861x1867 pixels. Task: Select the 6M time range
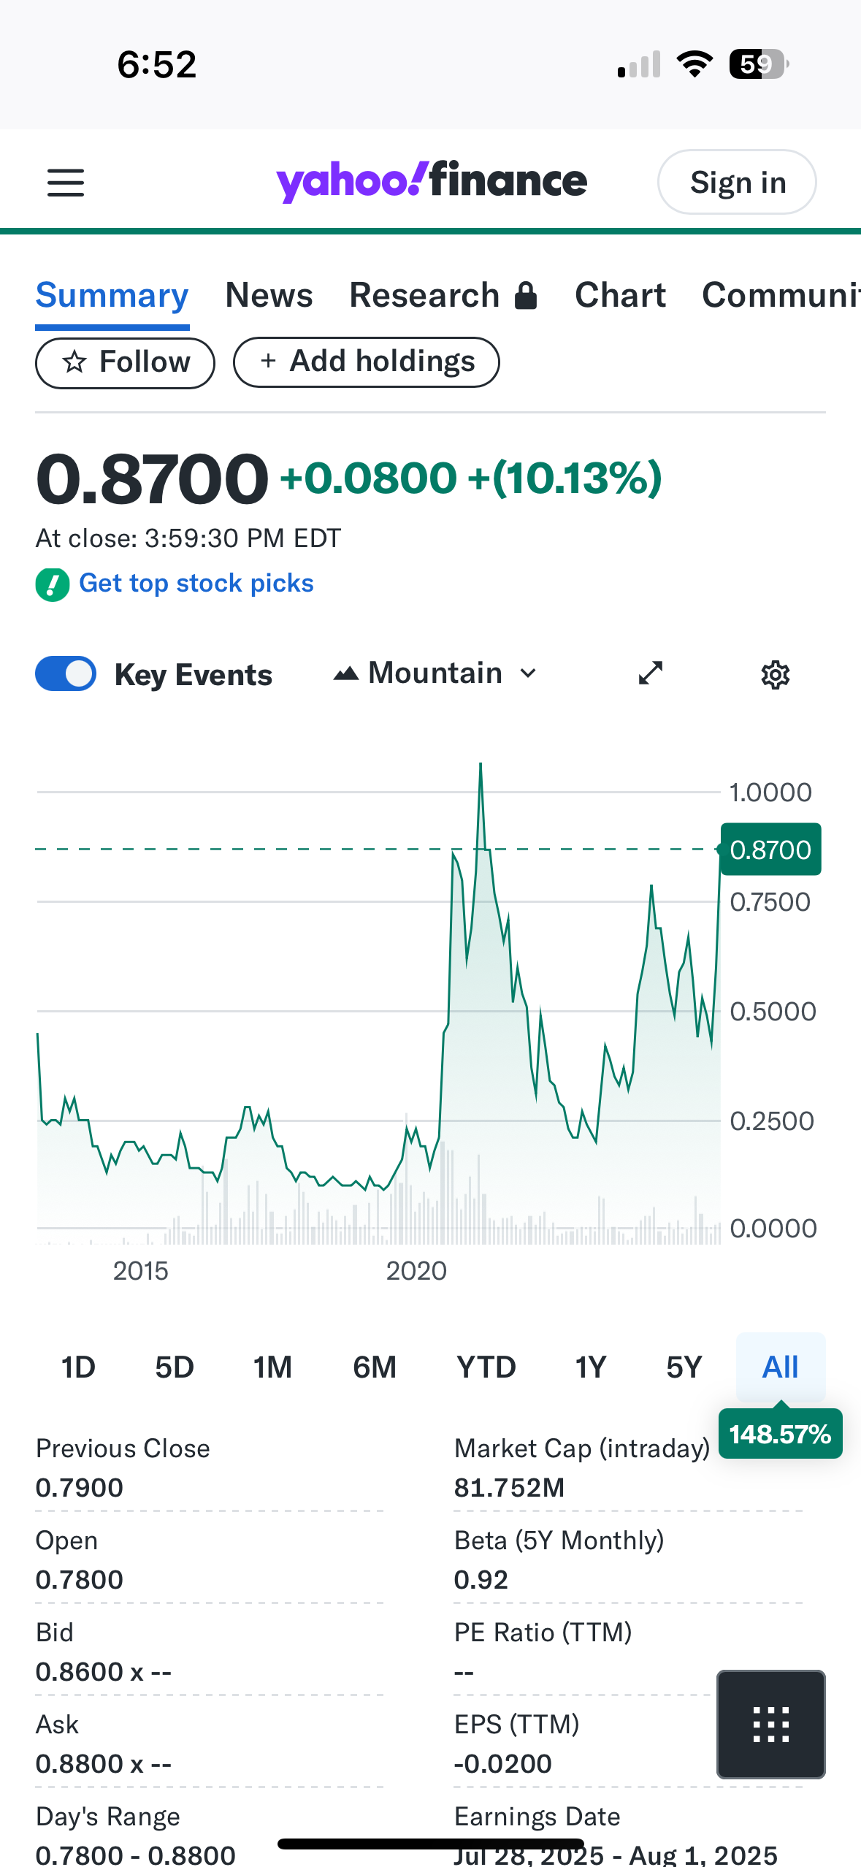[375, 1367]
